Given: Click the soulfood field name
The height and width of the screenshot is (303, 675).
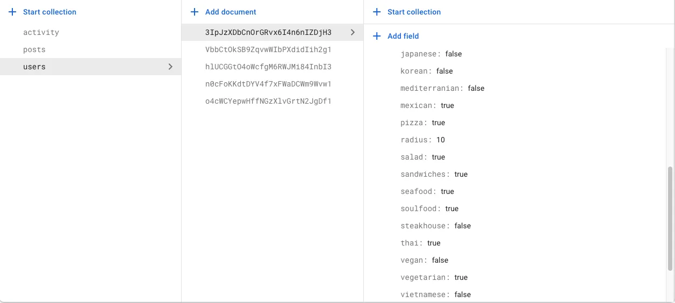Looking at the screenshot, I should [x=420, y=208].
